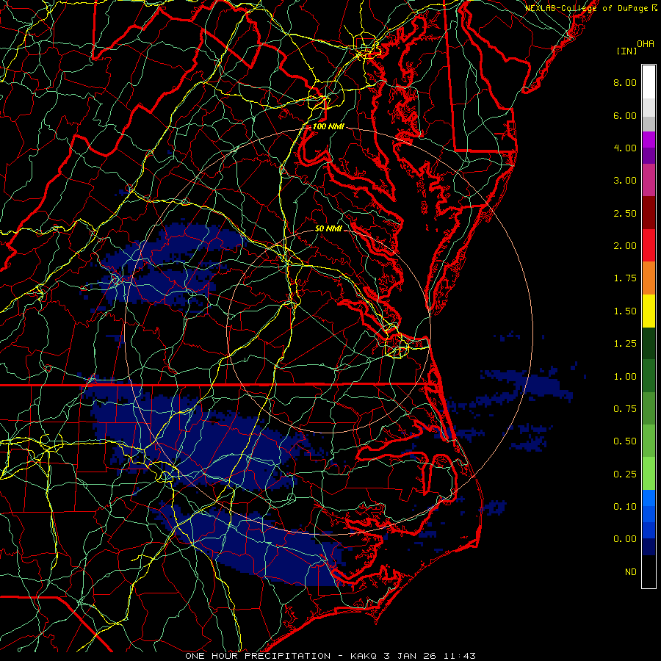The image size is (661, 661).
Task: Click the 50 NMI range ring label
Action: [x=328, y=229]
